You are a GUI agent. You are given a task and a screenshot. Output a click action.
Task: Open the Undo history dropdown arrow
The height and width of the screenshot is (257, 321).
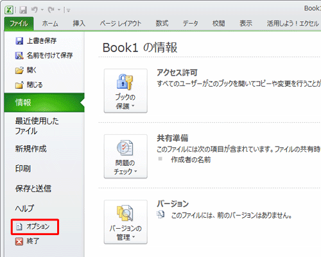(42, 10)
